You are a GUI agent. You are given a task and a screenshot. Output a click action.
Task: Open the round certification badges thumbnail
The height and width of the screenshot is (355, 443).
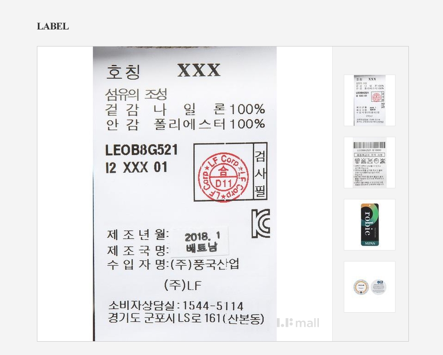[370, 287]
